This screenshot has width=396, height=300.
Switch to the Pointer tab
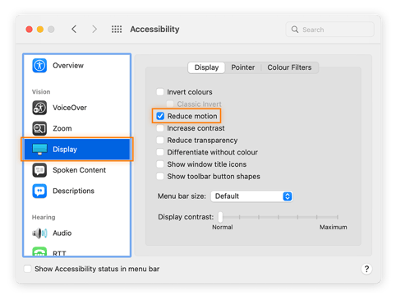pos(243,67)
